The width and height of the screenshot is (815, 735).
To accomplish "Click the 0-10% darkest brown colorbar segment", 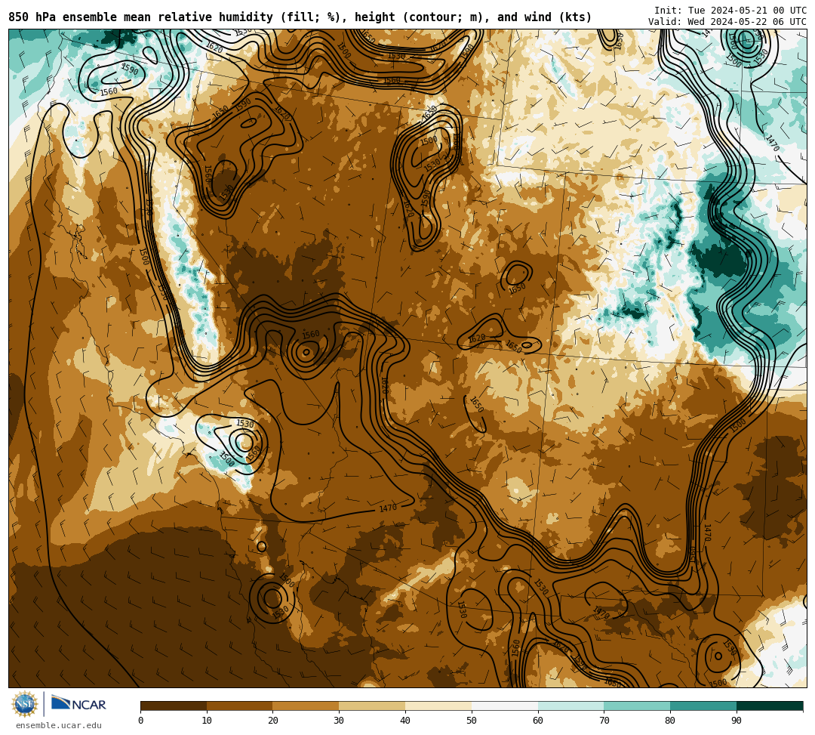I will pos(174,706).
